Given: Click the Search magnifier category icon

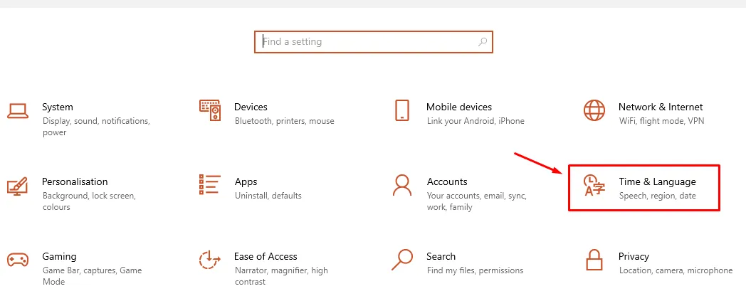Looking at the screenshot, I should point(402,260).
